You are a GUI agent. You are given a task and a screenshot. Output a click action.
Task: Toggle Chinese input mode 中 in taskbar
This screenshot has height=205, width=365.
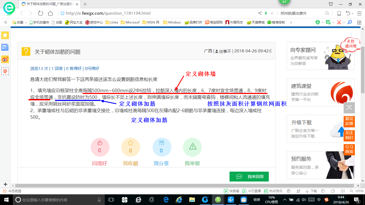pos(319,200)
